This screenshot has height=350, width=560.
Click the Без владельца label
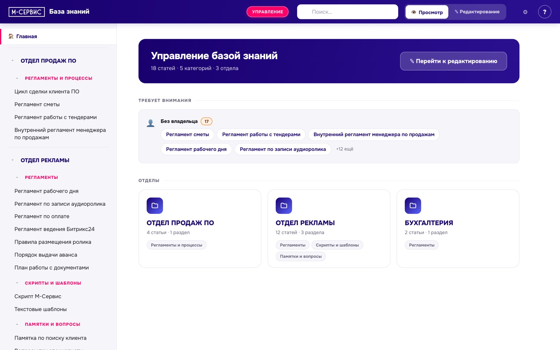click(179, 121)
